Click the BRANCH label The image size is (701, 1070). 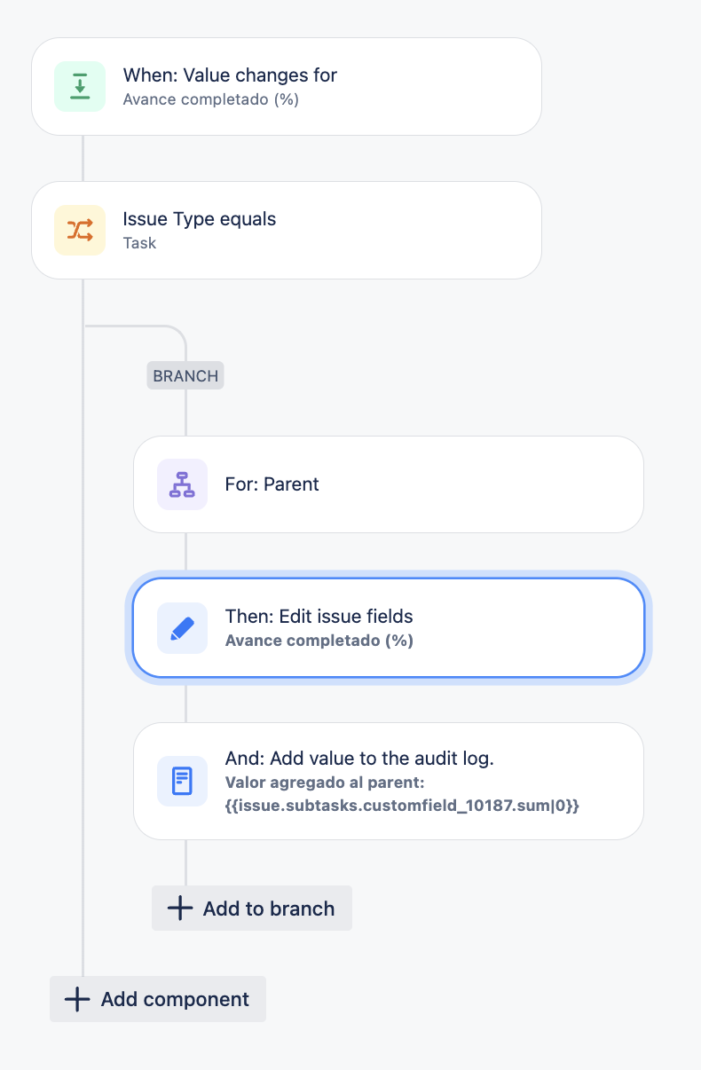(x=185, y=375)
